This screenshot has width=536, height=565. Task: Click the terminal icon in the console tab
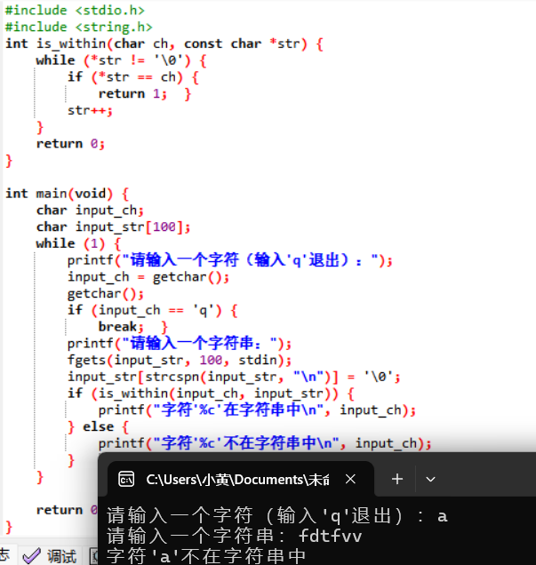tap(126, 479)
